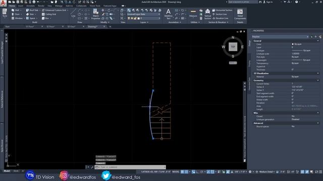This screenshot has width=323, height=181.
Task: Select the Window tool
Action: coord(17,18)
